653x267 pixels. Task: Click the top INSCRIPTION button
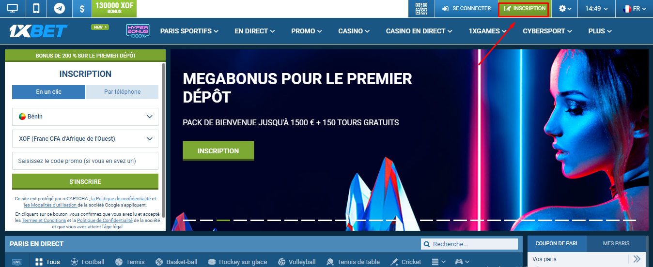click(x=525, y=8)
